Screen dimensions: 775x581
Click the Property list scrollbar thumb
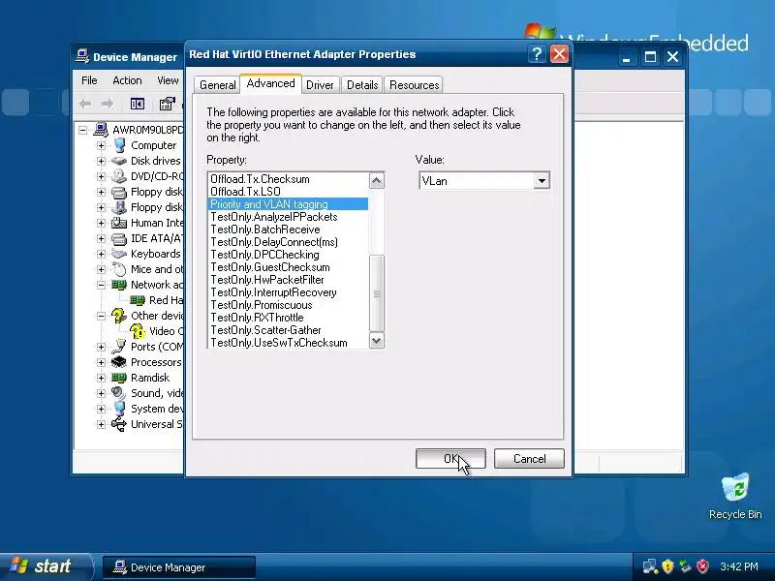(x=377, y=293)
